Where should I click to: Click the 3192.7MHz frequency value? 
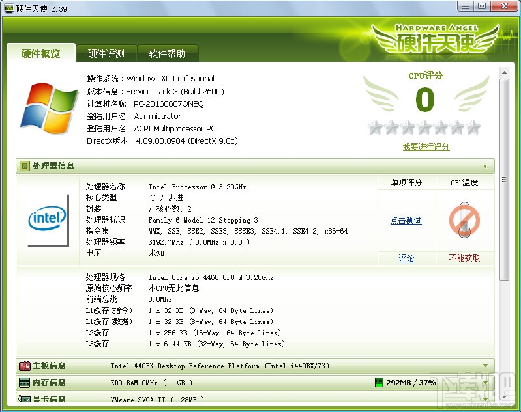pyautogui.click(x=199, y=243)
